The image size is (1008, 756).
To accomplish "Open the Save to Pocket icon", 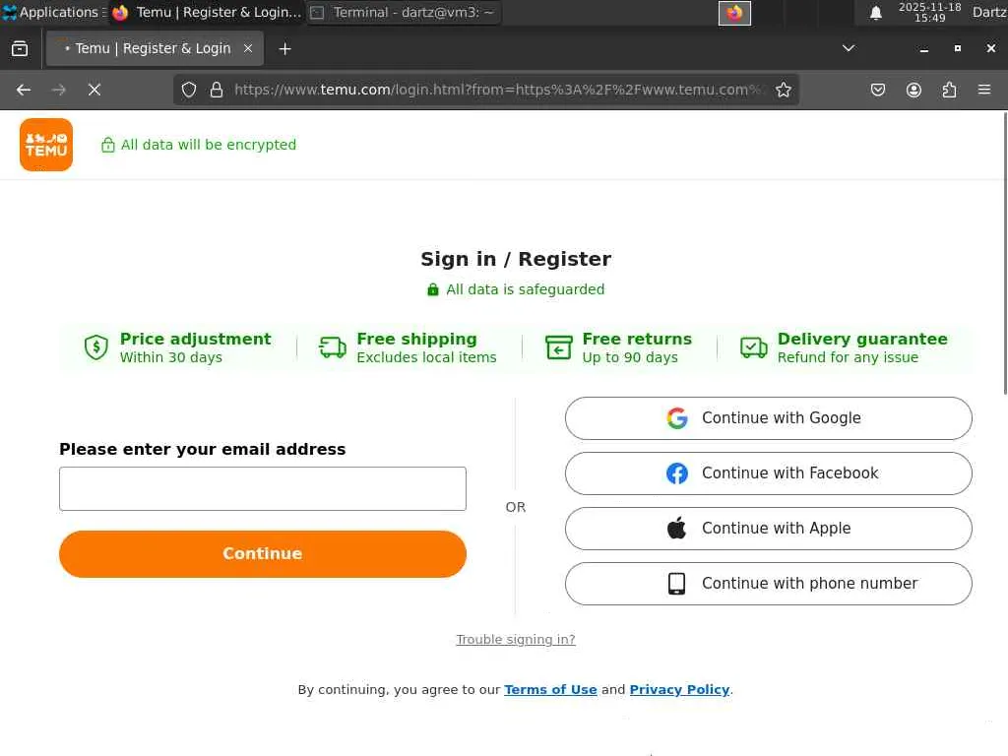I will click(878, 90).
